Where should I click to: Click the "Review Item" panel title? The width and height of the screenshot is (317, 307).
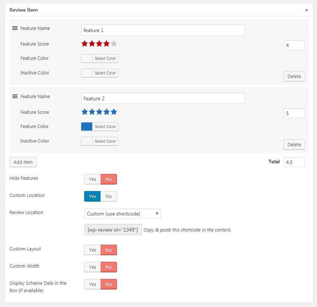pyautogui.click(x=24, y=10)
